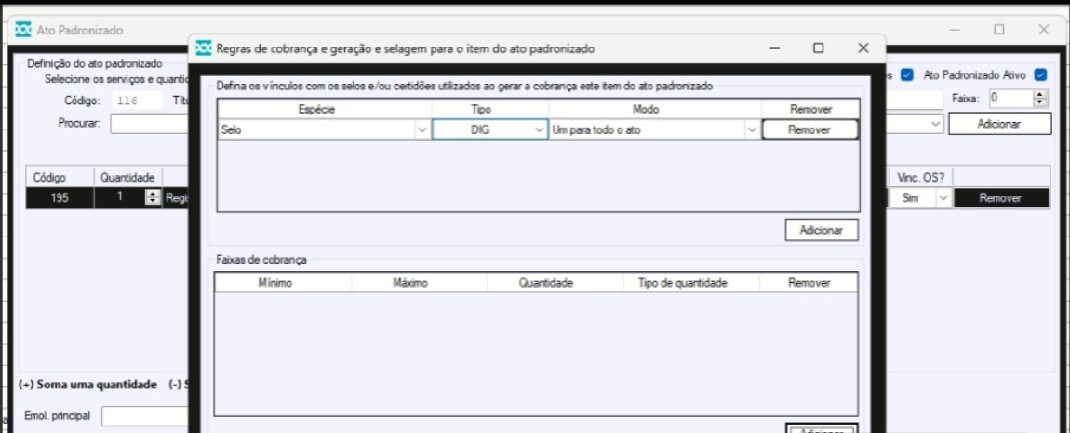1070x433 pixels.
Task: Increase the Faixa spinner value
Action: pos(1040,95)
